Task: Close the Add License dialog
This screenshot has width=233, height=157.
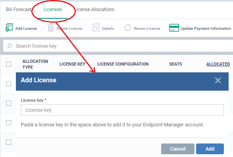Action: click(218, 80)
